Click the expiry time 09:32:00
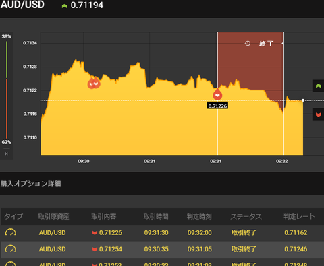This screenshot has height=266, width=324. [200, 232]
